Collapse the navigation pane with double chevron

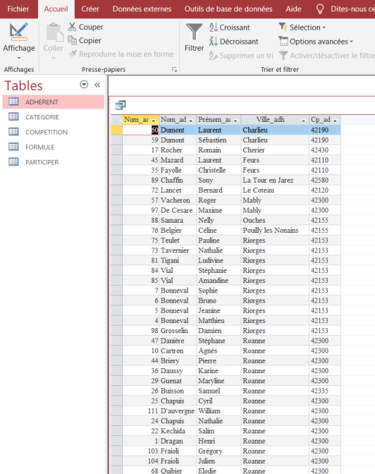click(x=97, y=85)
